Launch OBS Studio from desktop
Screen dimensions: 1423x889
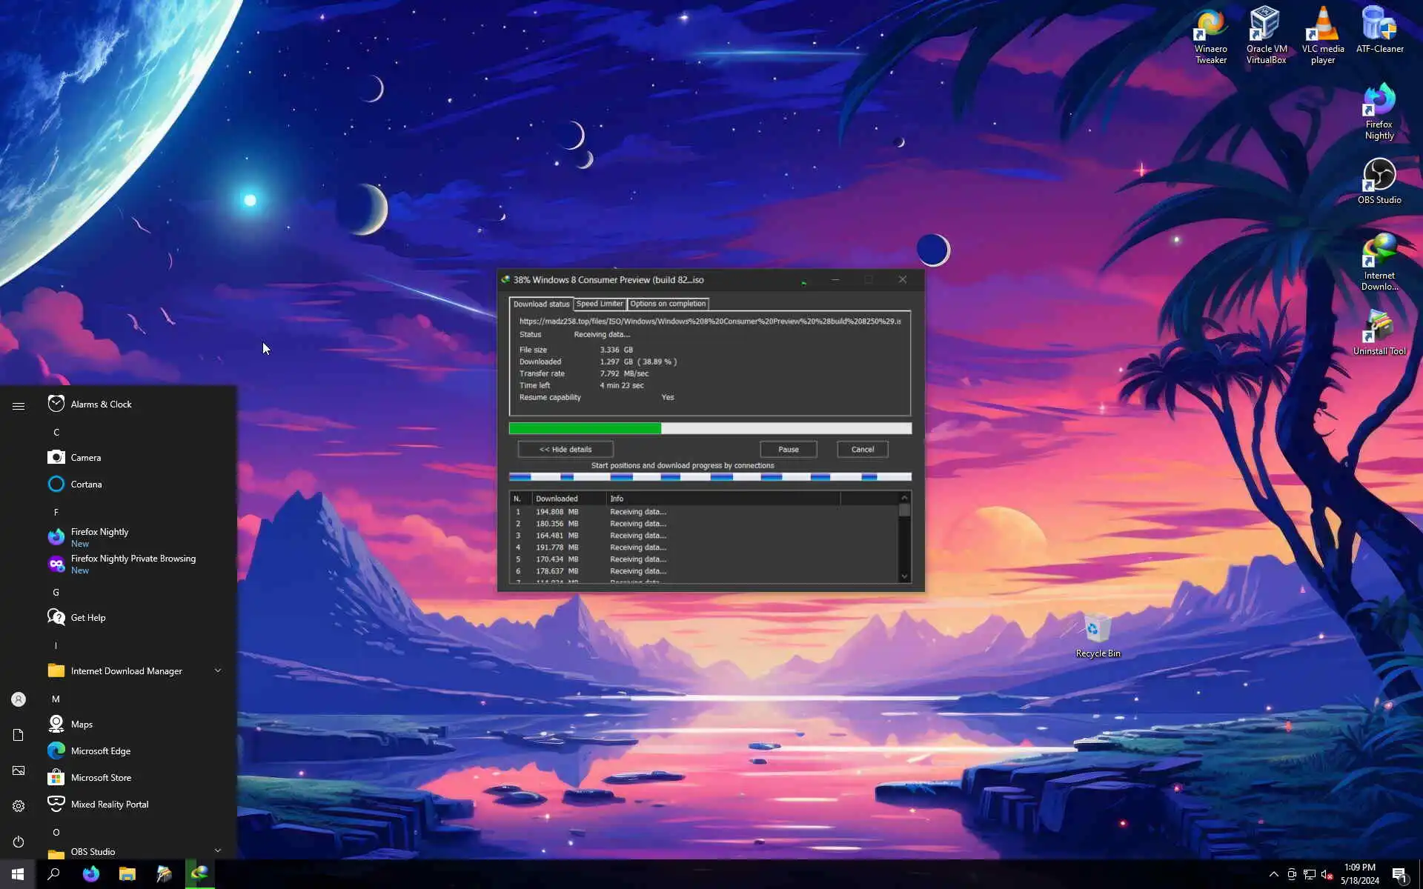pyautogui.click(x=1379, y=182)
